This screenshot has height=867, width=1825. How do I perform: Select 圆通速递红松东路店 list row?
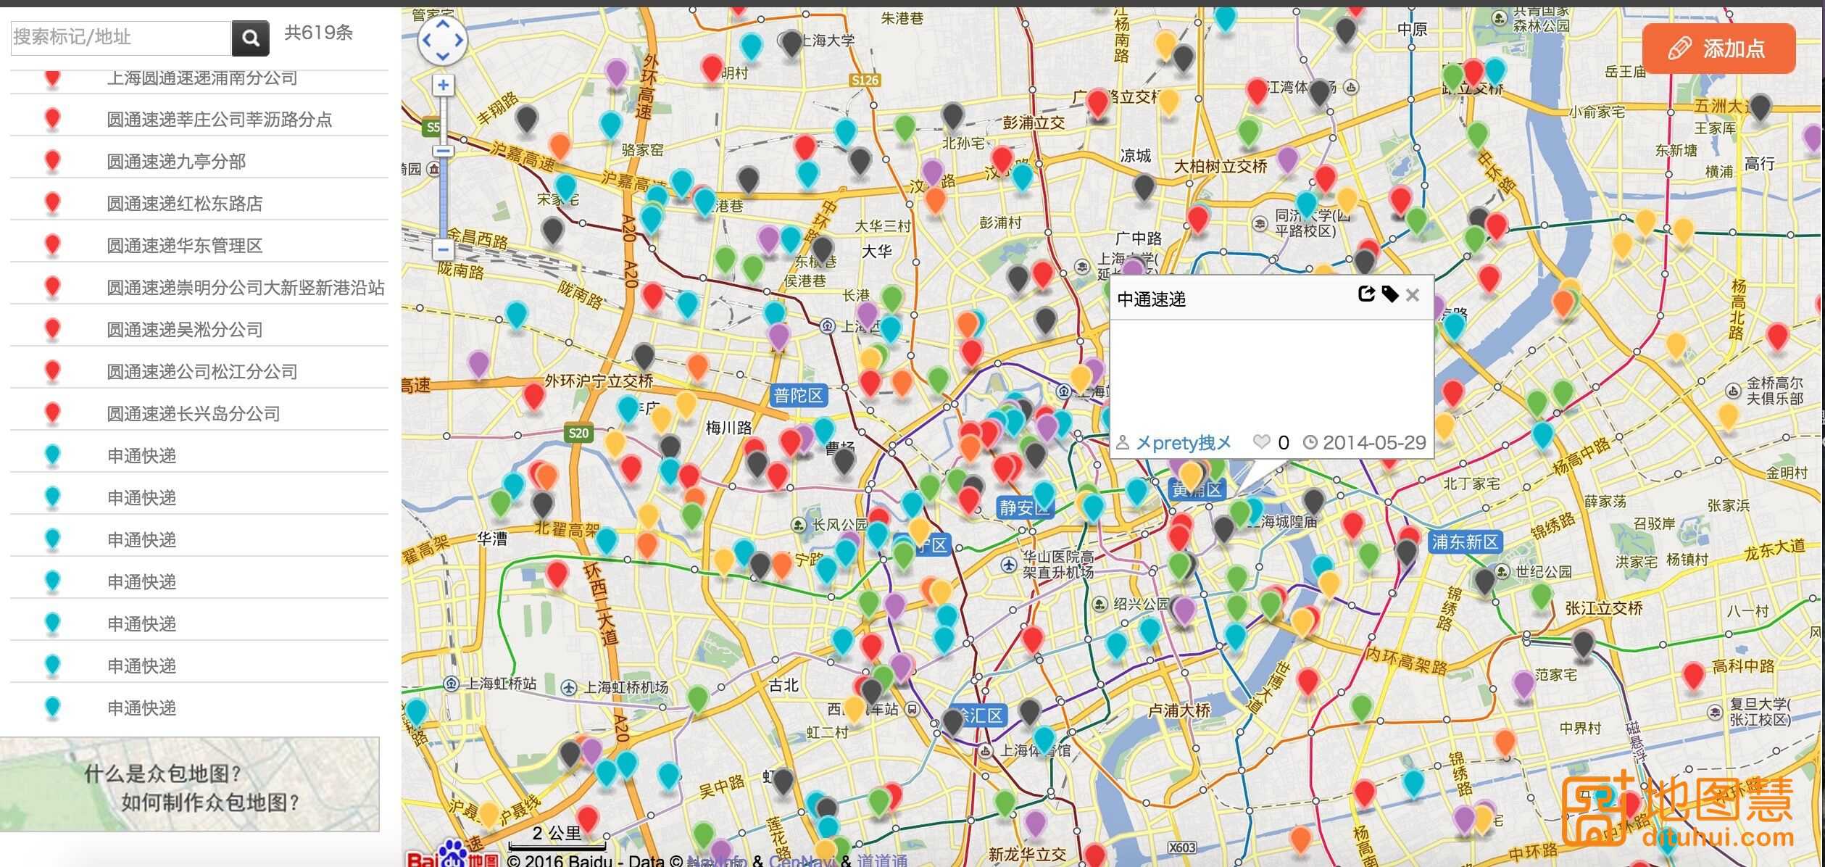199,204
